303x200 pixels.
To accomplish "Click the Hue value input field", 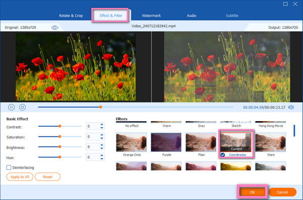I will click(93, 157).
